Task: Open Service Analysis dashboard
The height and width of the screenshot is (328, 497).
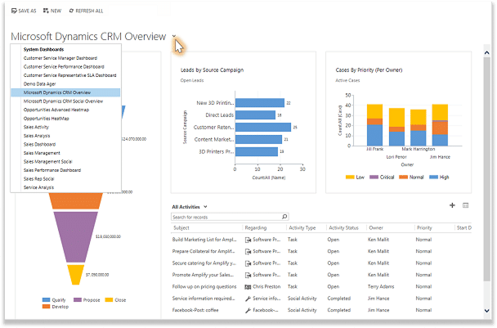Action: pyautogui.click(x=38, y=187)
